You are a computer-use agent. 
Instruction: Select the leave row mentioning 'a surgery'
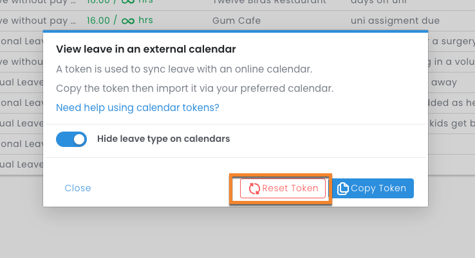click(452, 42)
